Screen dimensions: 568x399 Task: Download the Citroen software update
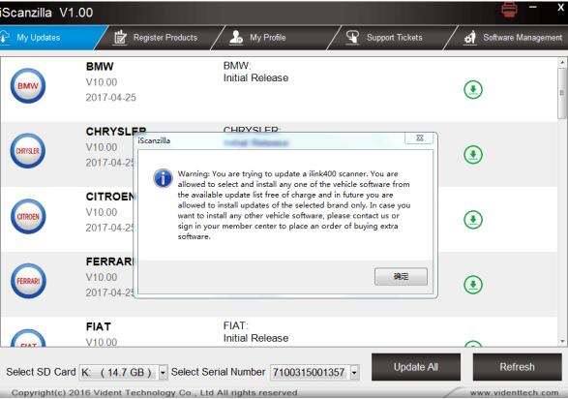pyautogui.click(x=473, y=220)
